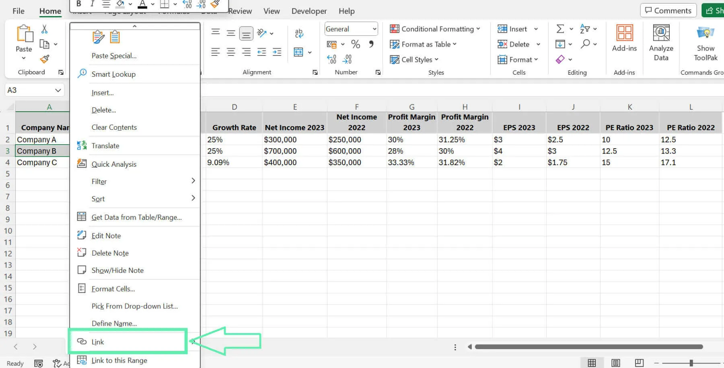Screen dimensions: 724x368
Task: Toggle Italic in the mini toolbar
Action: coord(92,4)
